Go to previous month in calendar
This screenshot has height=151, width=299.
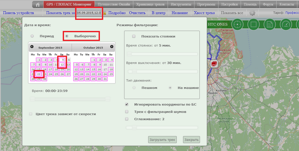pos(32,47)
